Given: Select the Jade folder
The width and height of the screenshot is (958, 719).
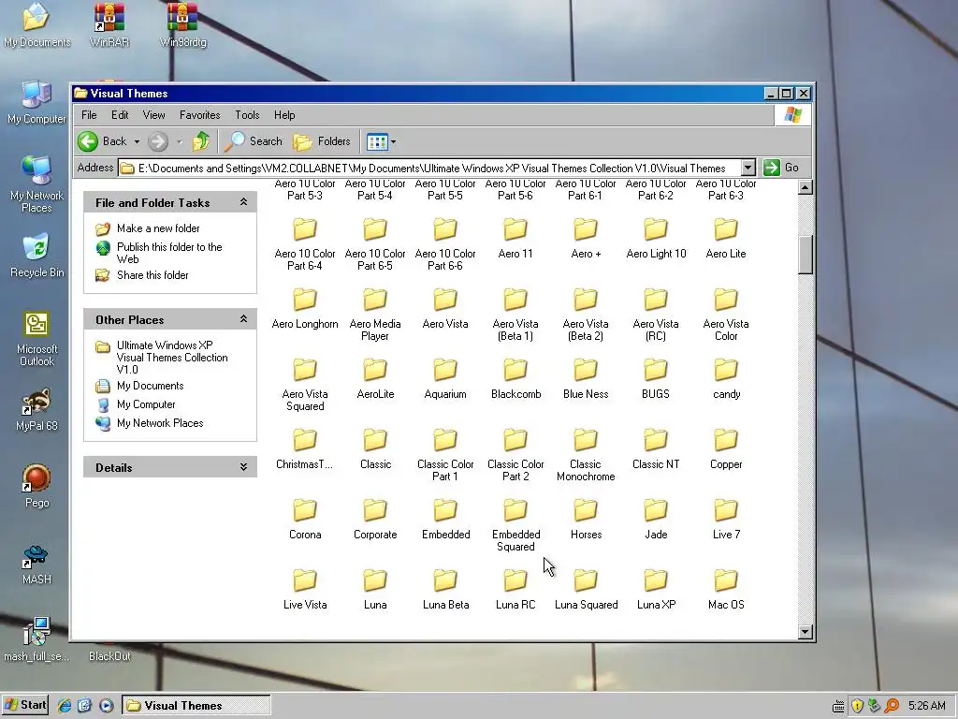Looking at the screenshot, I should [x=656, y=520].
